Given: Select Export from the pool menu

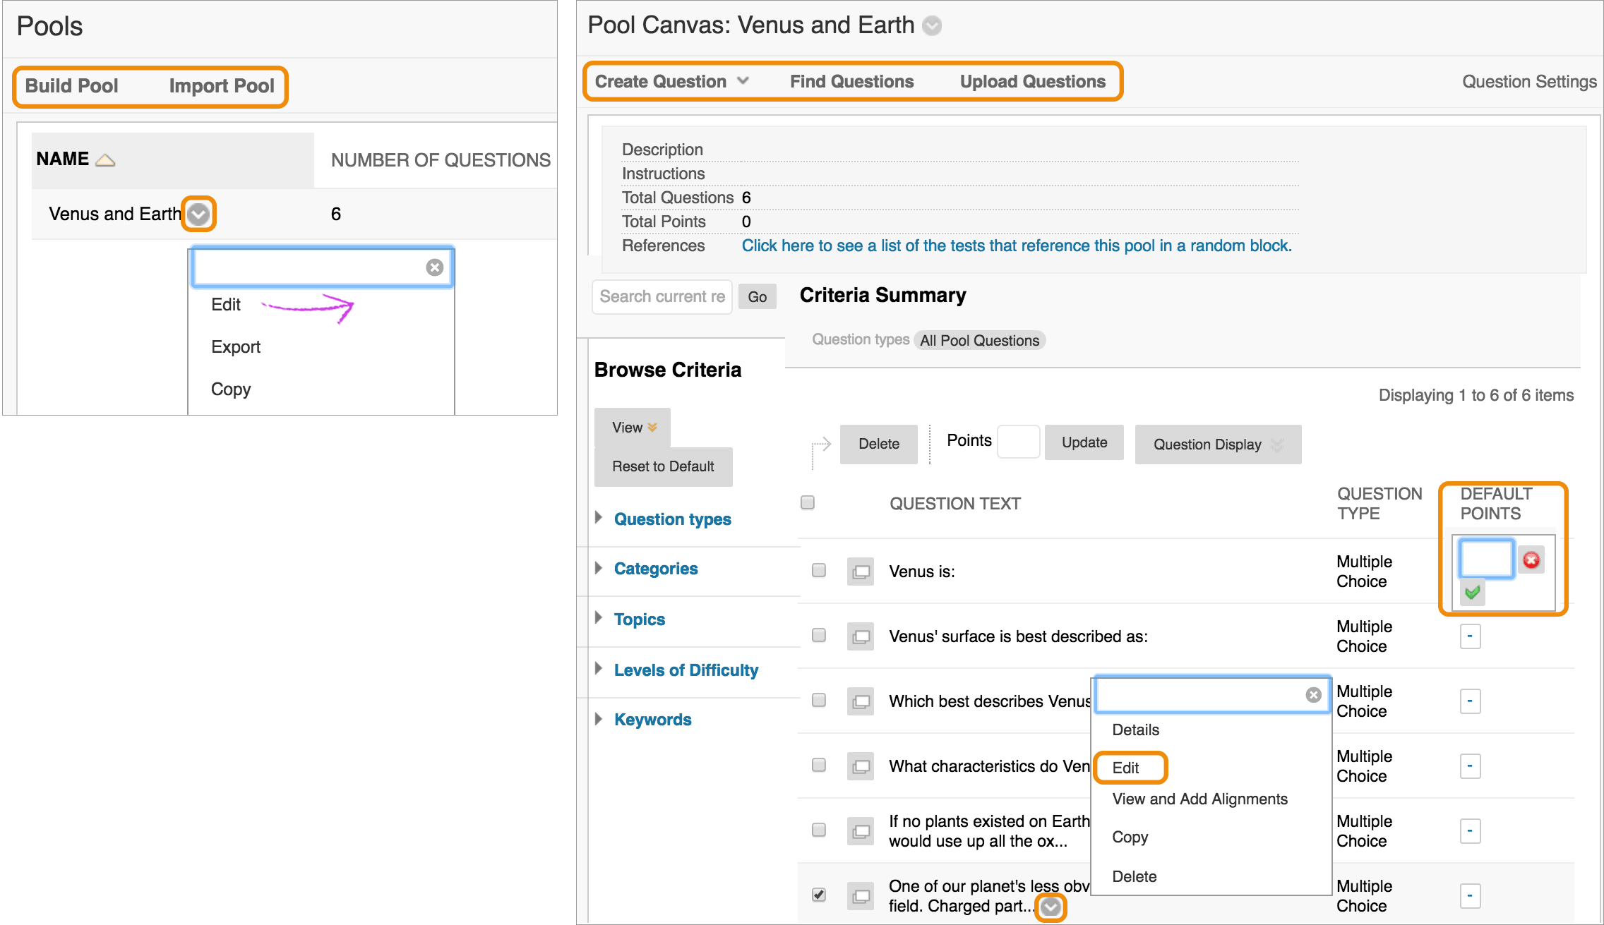Looking at the screenshot, I should pyautogui.click(x=236, y=347).
